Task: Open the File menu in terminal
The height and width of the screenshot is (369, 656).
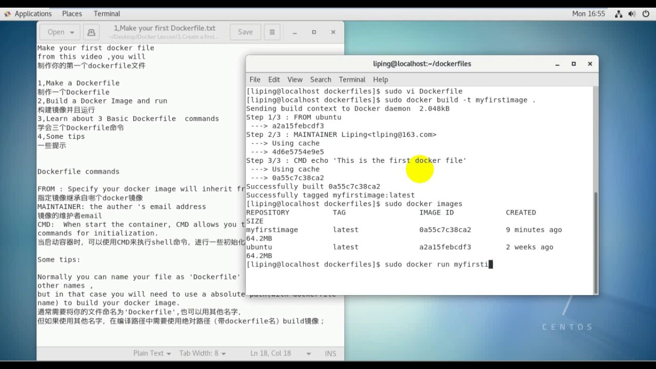Action: pos(255,79)
